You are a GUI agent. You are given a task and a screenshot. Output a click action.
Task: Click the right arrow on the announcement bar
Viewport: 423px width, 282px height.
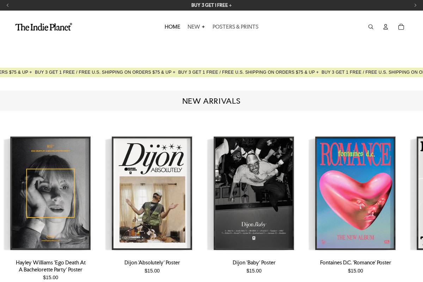click(x=415, y=5)
